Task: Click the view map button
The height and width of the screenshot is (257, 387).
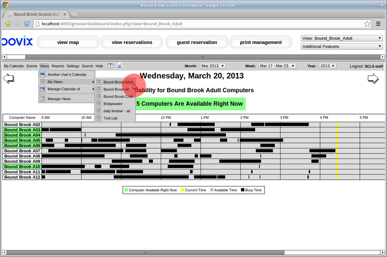Action: coord(68,42)
